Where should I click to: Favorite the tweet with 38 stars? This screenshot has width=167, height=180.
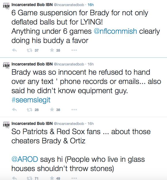(52, 110)
